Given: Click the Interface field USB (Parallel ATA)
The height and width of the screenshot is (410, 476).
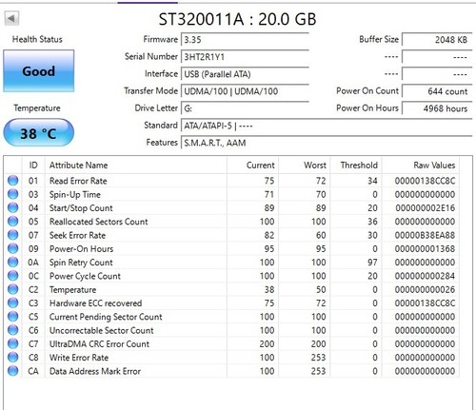Looking at the screenshot, I should tap(245, 74).
